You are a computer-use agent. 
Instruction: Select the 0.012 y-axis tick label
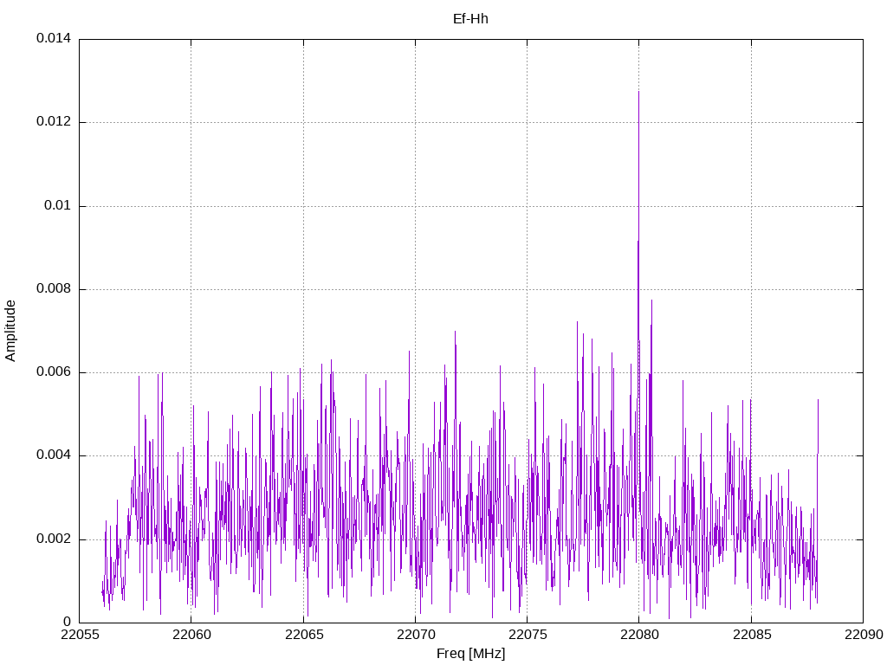click(53, 122)
